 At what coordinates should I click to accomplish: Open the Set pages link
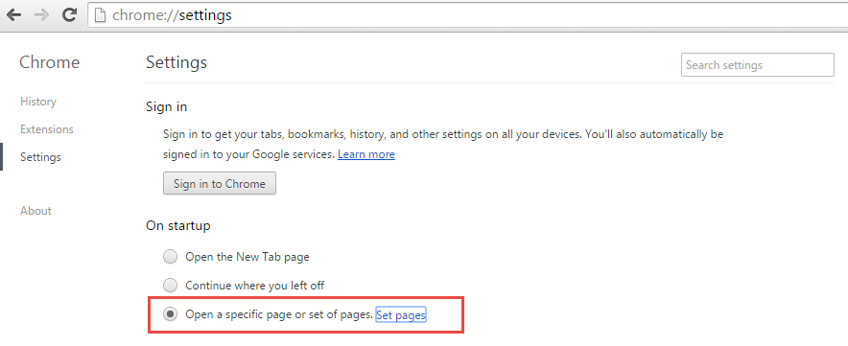401,314
